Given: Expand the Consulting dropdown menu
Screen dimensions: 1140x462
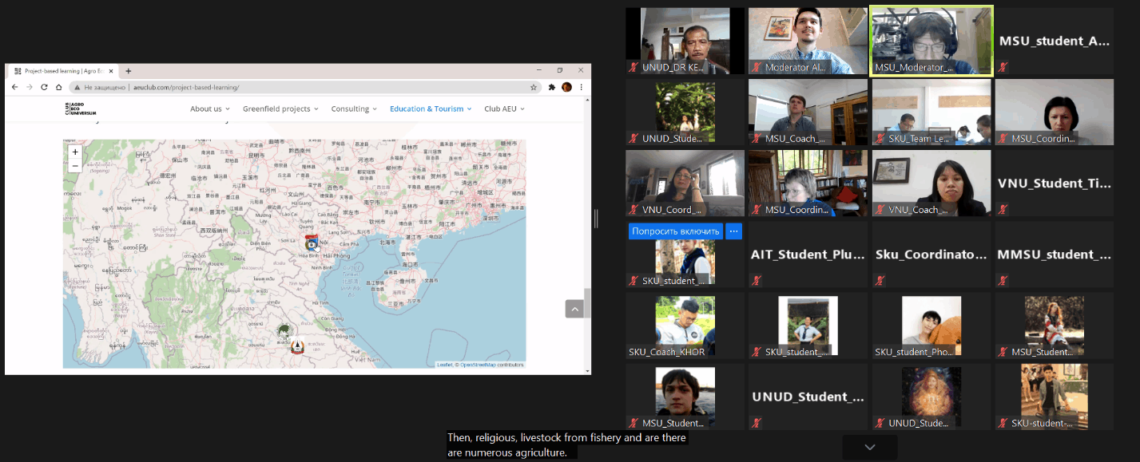Looking at the screenshot, I should tap(354, 109).
